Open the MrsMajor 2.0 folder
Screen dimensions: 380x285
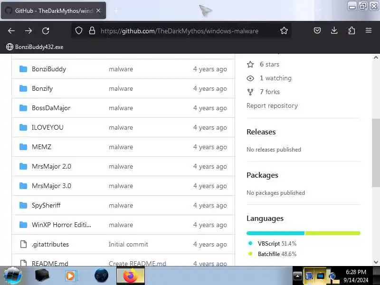coord(51,166)
